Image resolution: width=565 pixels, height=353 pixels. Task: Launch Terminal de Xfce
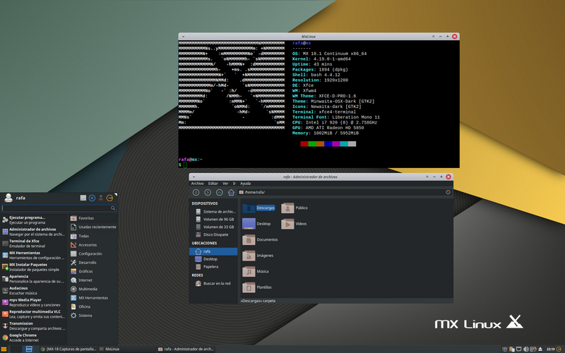tap(33, 244)
